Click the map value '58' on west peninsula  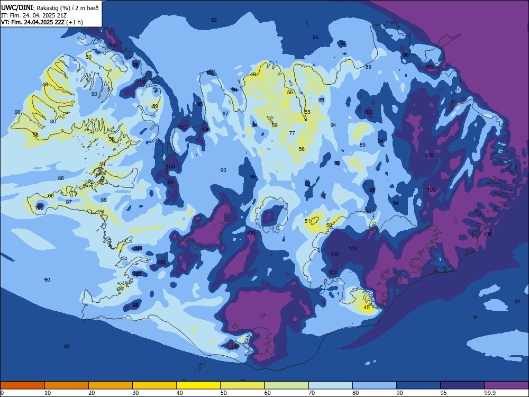click(112, 139)
